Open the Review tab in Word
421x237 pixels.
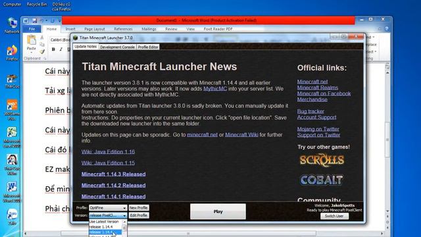(171, 29)
